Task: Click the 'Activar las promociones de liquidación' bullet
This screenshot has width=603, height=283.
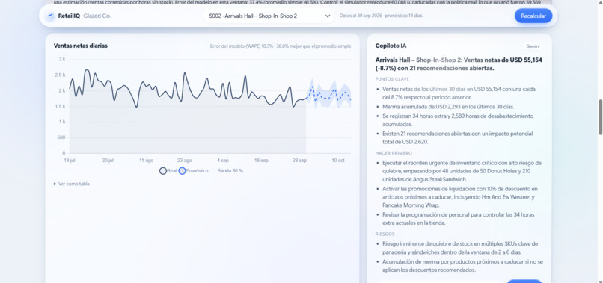Action: click(x=459, y=197)
